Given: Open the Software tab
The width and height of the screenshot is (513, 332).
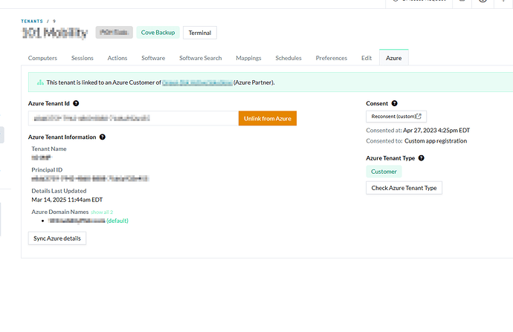Looking at the screenshot, I should [153, 58].
